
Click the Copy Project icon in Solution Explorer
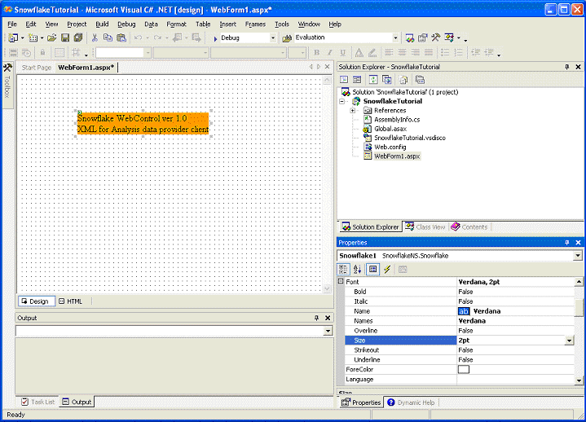click(x=387, y=80)
